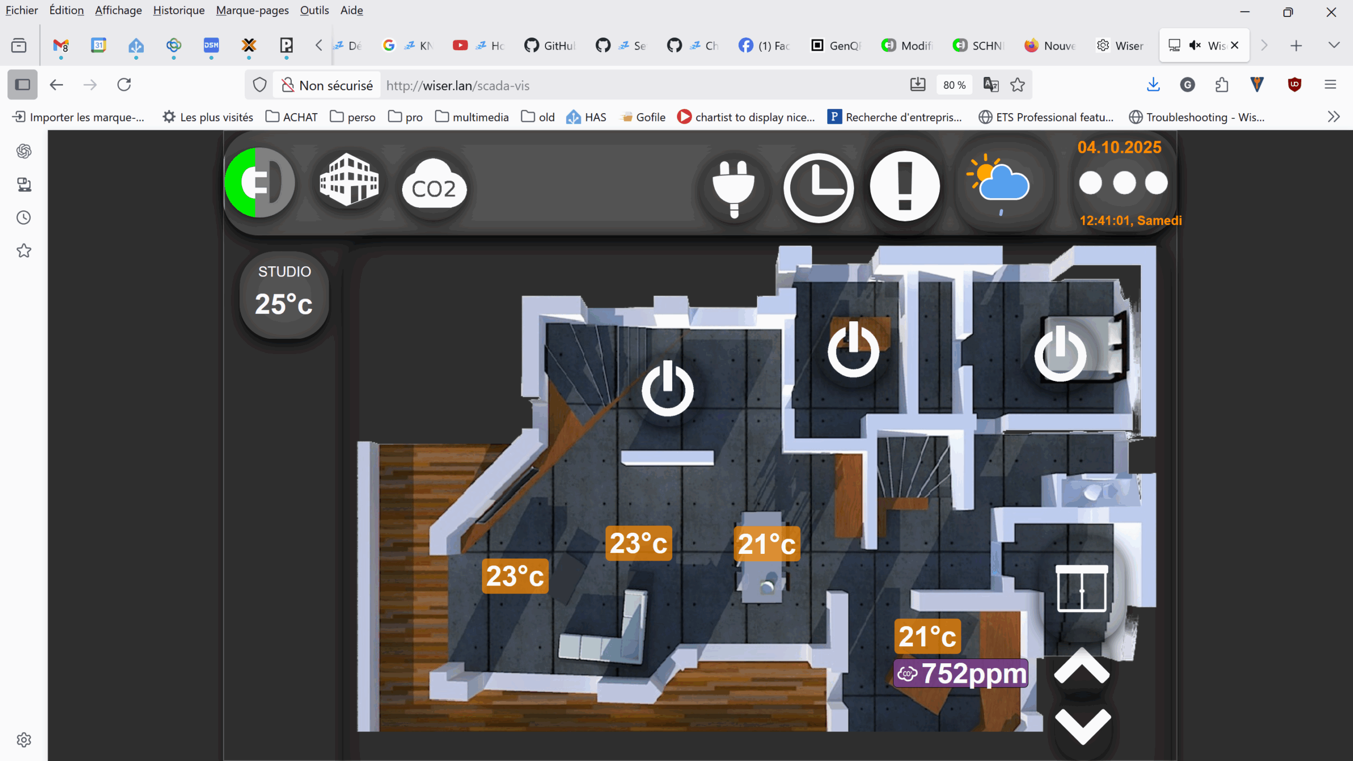Screen dimensions: 1353x761
Task: Click the wardrobe icon on floor plan
Action: click(1081, 588)
